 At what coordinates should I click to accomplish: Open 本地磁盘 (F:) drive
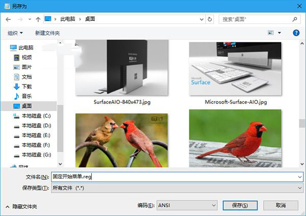(x=36, y=145)
